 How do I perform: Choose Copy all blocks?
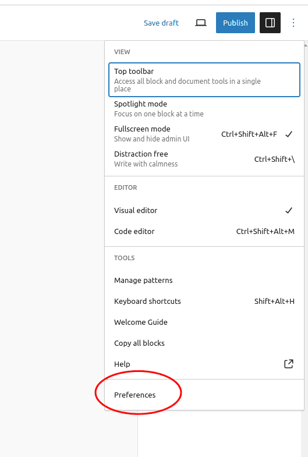pos(204,343)
